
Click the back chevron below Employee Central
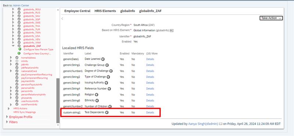click(62, 18)
